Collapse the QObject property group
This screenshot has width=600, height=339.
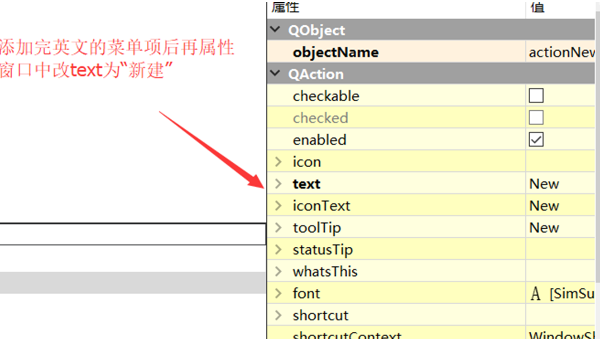pos(275,30)
